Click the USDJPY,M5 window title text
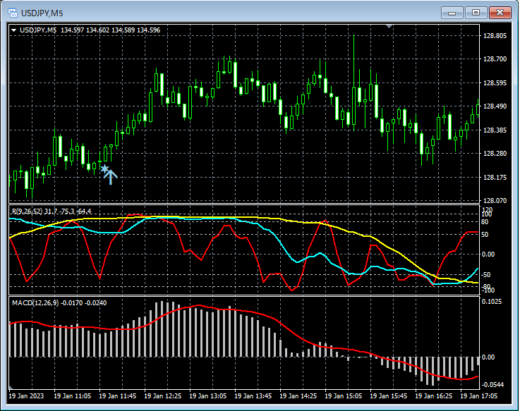 pyautogui.click(x=41, y=13)
